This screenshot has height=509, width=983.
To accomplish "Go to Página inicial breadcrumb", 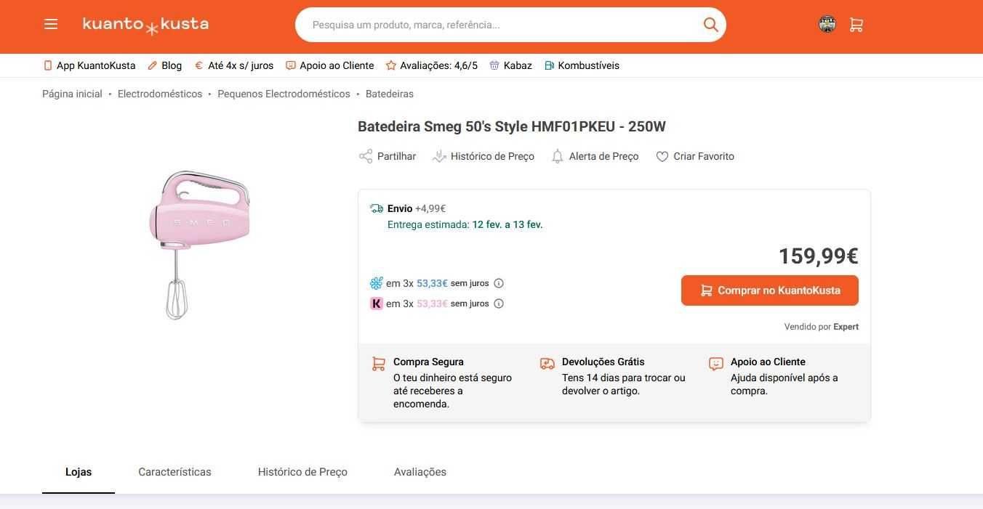I will point(72,94).
